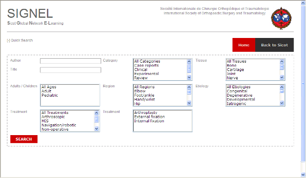Select Degenerative etiology
Viewport: 306px width, 178px height.
(x=239, y=95)
